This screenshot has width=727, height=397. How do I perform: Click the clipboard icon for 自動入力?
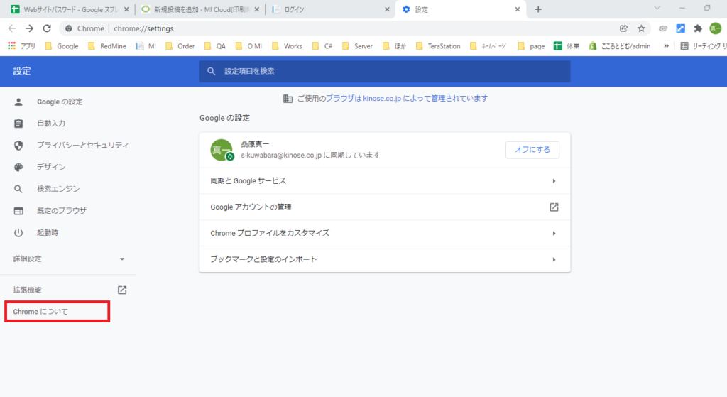(x=18, y=124)
